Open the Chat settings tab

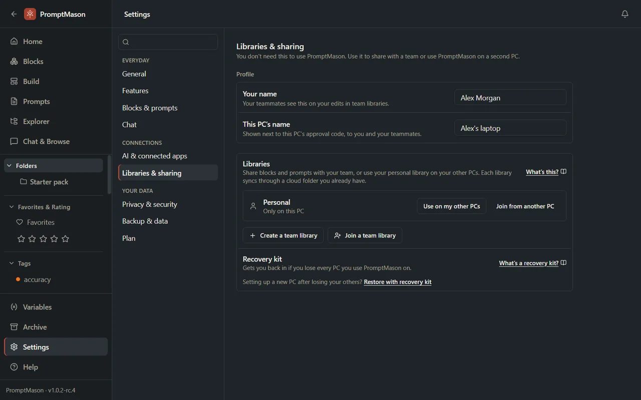(x=168, y=125)
